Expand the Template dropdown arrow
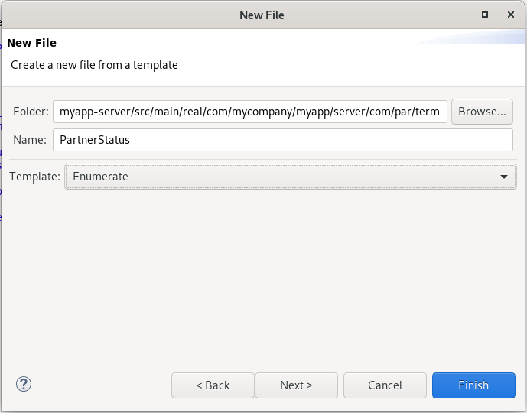 [x=504, y=177]
